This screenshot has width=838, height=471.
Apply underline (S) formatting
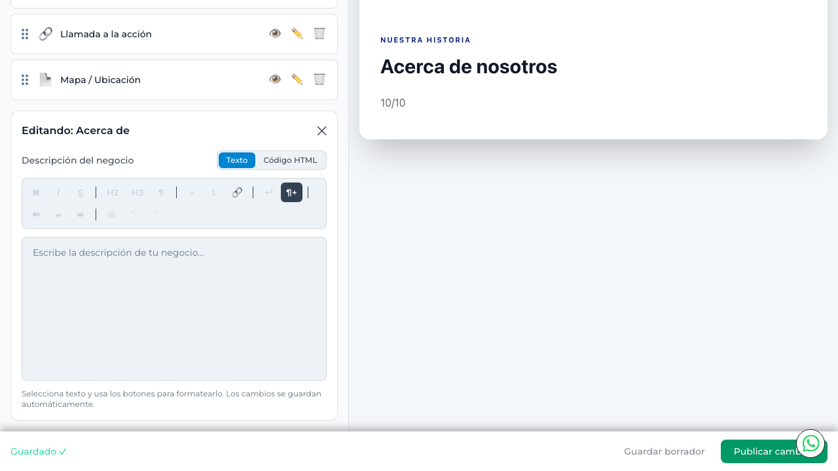coord(81,192)
